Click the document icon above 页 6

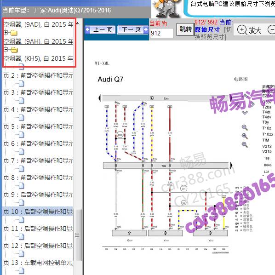click(22, 135)
